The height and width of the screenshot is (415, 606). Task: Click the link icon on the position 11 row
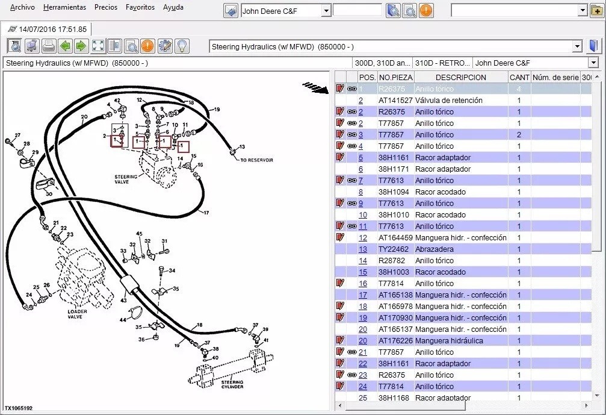click(x=352, y=226)
